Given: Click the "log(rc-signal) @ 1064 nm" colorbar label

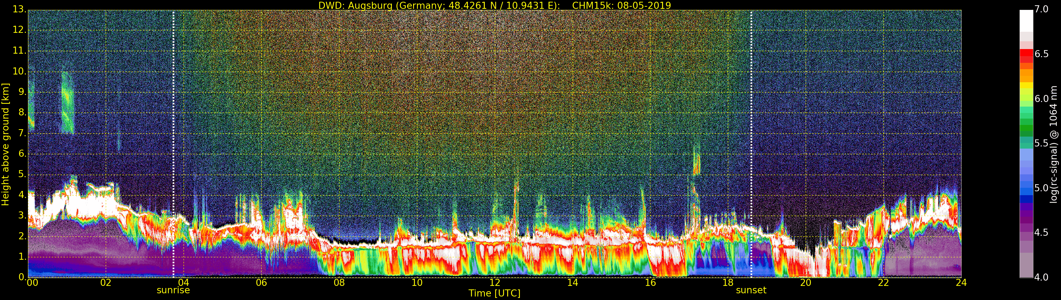Looking at the screenshot, I should click(1053, 144).
